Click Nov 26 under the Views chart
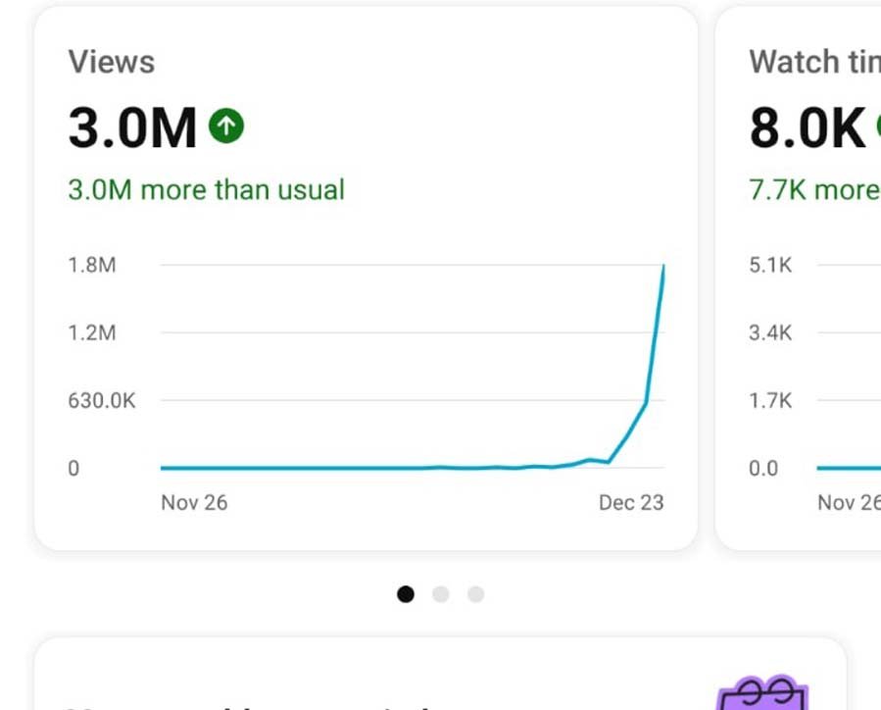Image resolution: width=881 pixels, height=710 pixels. 194,502
